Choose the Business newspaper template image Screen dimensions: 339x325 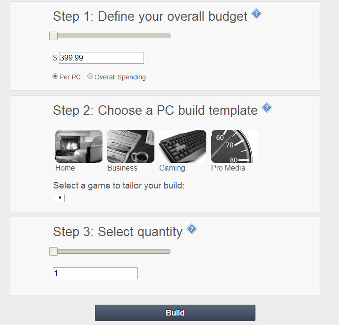tap(130, 146)
